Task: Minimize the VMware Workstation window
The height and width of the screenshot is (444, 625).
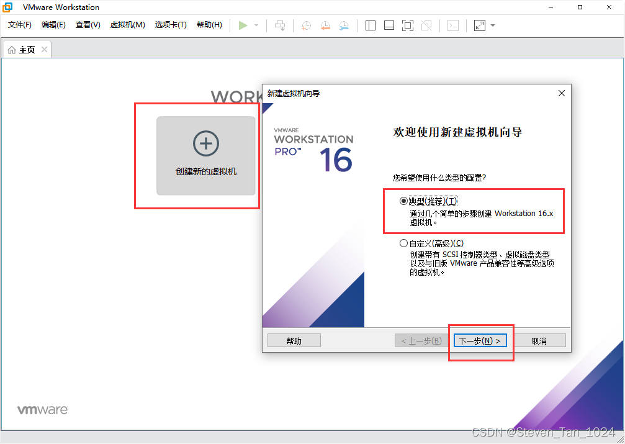Action: 551,7
